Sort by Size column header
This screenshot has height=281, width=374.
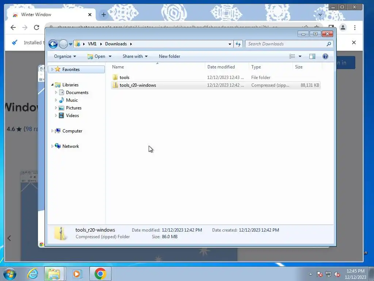(x=307, y=67)
